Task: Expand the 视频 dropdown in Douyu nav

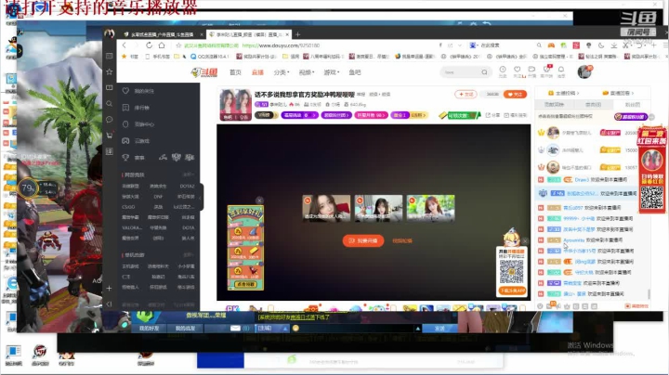Action: (307, 72)
